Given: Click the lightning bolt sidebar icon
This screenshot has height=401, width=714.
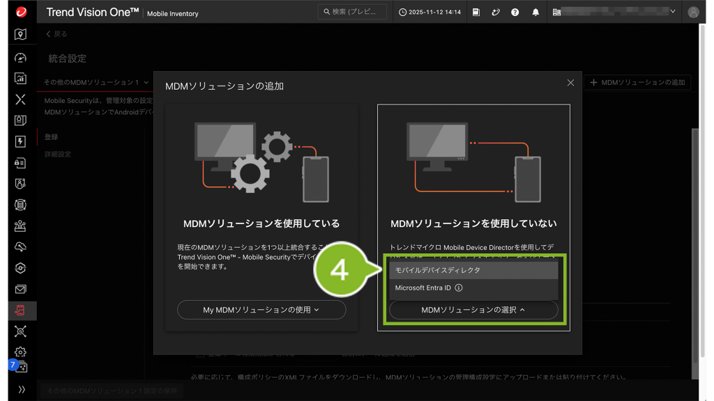Looking at the screenshot, I should tap(20, 141).
